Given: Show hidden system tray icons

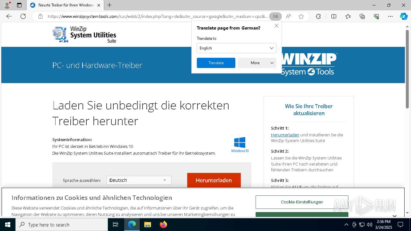Looking at the screenshot, I should [x=346, y=225].
